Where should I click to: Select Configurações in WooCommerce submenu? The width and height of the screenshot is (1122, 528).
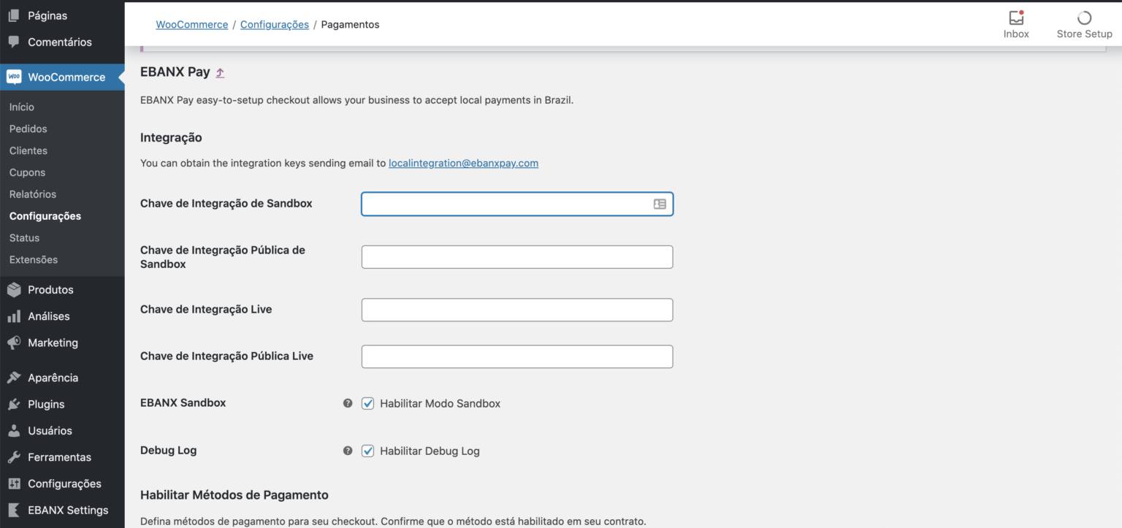[45, 216]
